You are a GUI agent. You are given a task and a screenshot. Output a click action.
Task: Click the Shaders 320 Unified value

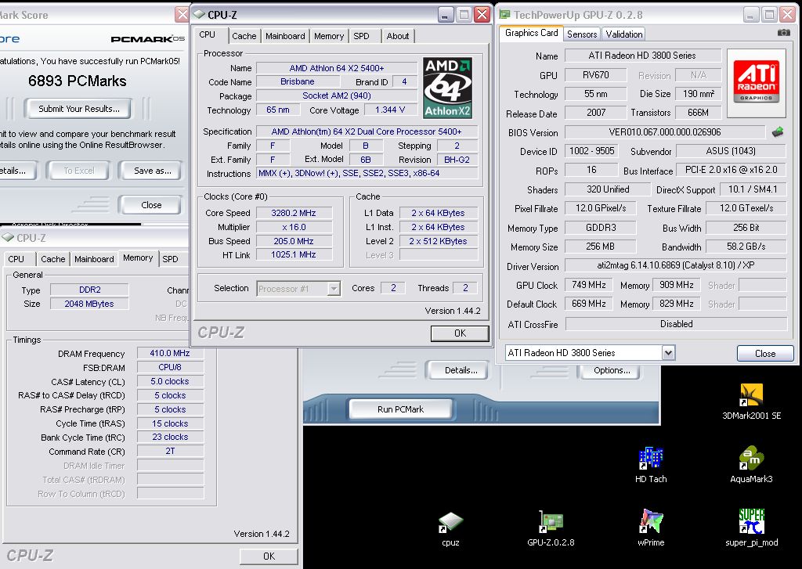point(608,189)
